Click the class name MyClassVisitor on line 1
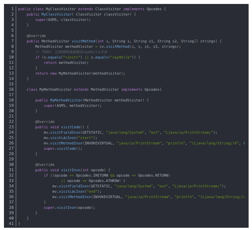Screen dimensions: 252x230 [61, 9]
